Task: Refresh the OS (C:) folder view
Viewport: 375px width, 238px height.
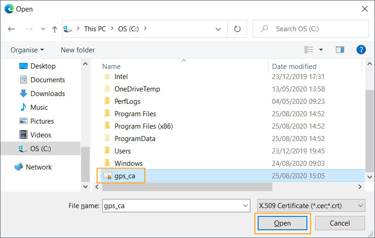Action: point(237,29)
